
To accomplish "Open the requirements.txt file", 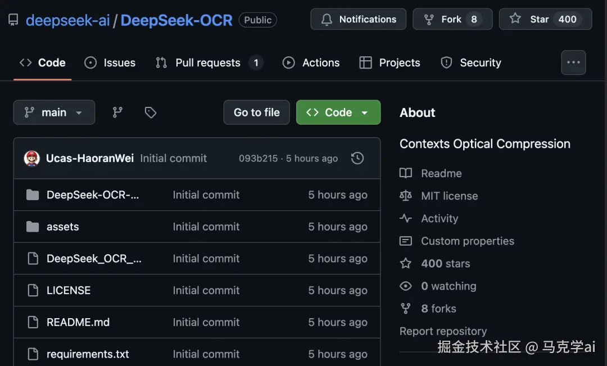I will pyautogui.click(x=88, y=354).
